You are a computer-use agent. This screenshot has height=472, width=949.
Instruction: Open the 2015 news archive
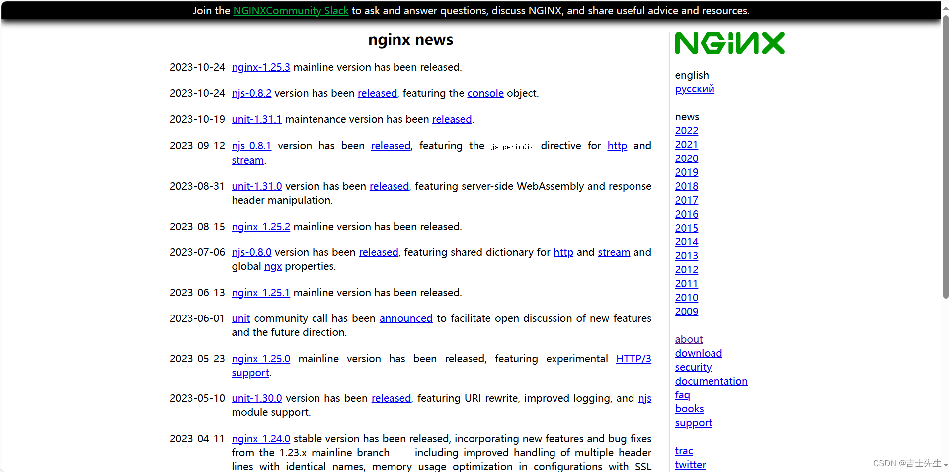[687, 228]
